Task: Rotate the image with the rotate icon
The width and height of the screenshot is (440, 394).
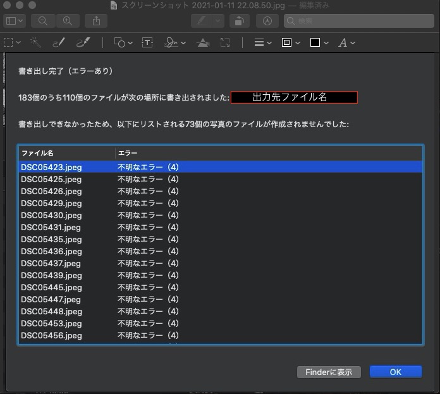Action: 240,20
